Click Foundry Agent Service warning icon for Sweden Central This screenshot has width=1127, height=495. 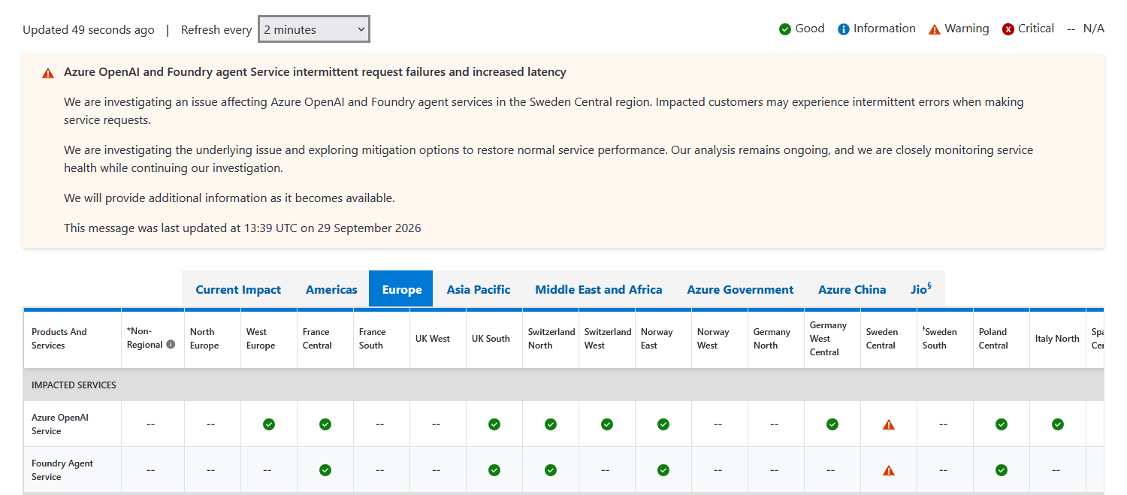[x=889, y=470]
